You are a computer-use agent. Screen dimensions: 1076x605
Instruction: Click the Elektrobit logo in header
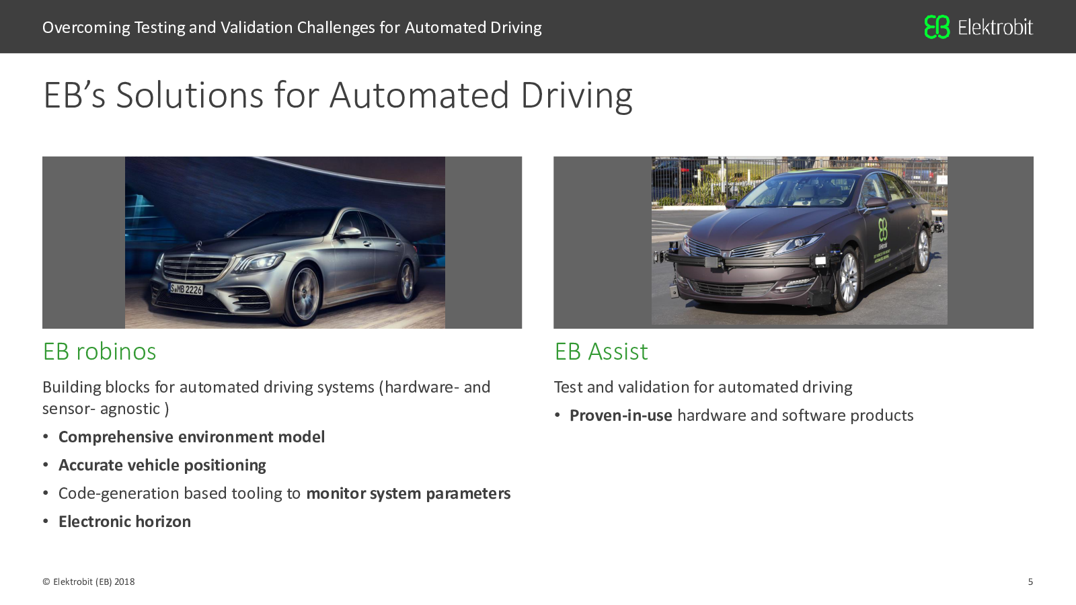(978, 27)
